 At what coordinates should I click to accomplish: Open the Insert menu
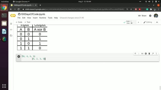click(35, 18)
